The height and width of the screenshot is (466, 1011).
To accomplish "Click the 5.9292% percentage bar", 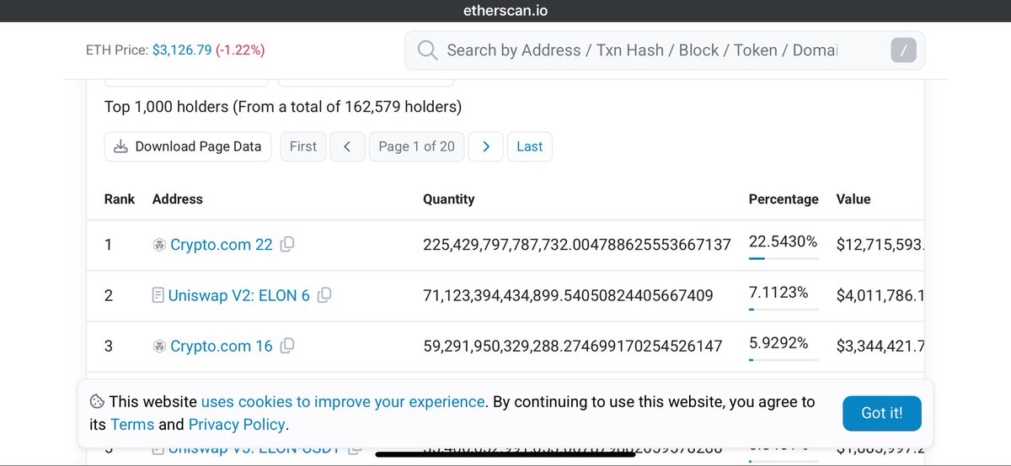I will 784,360.
